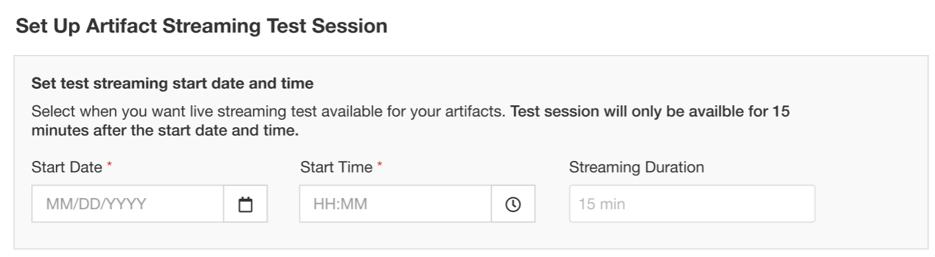Open the Start Date calendar picker icon
The image size is (935, 257).
pos(246,204)
